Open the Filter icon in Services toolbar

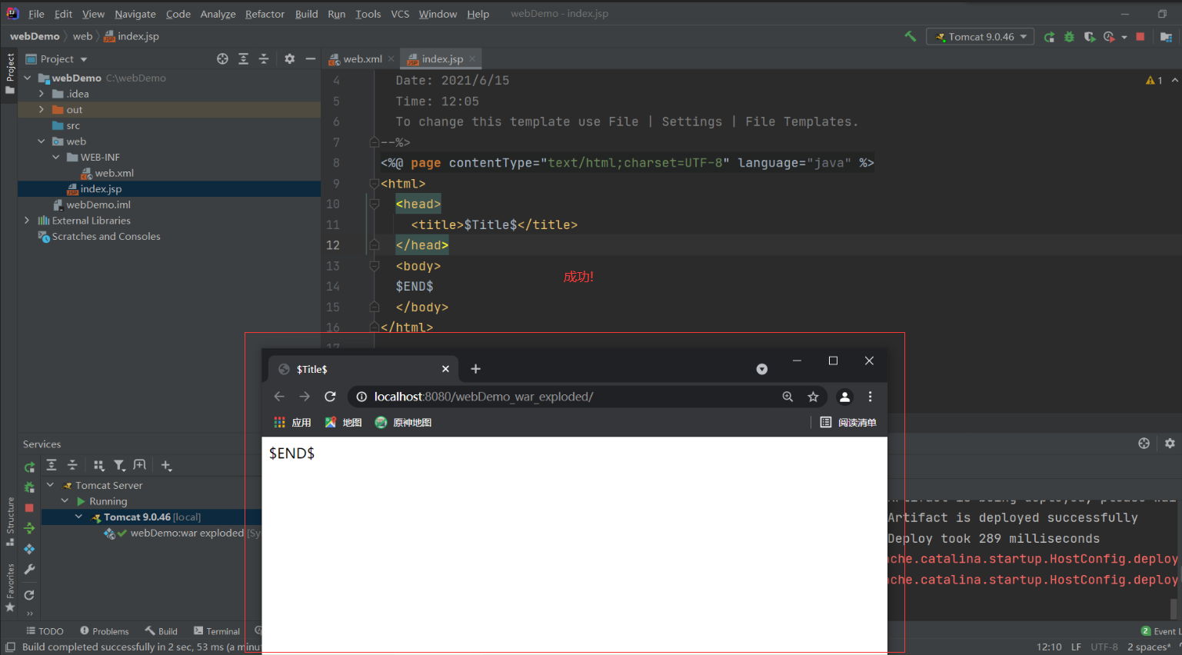(x=119, y=465)
